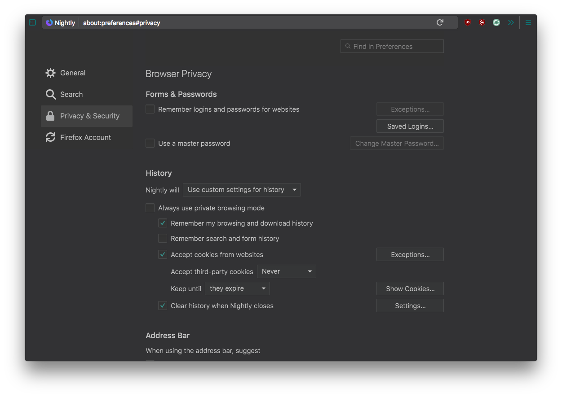562x397 pixels.
Task: Click the address bar URL
Action: [x=122, y=22]
